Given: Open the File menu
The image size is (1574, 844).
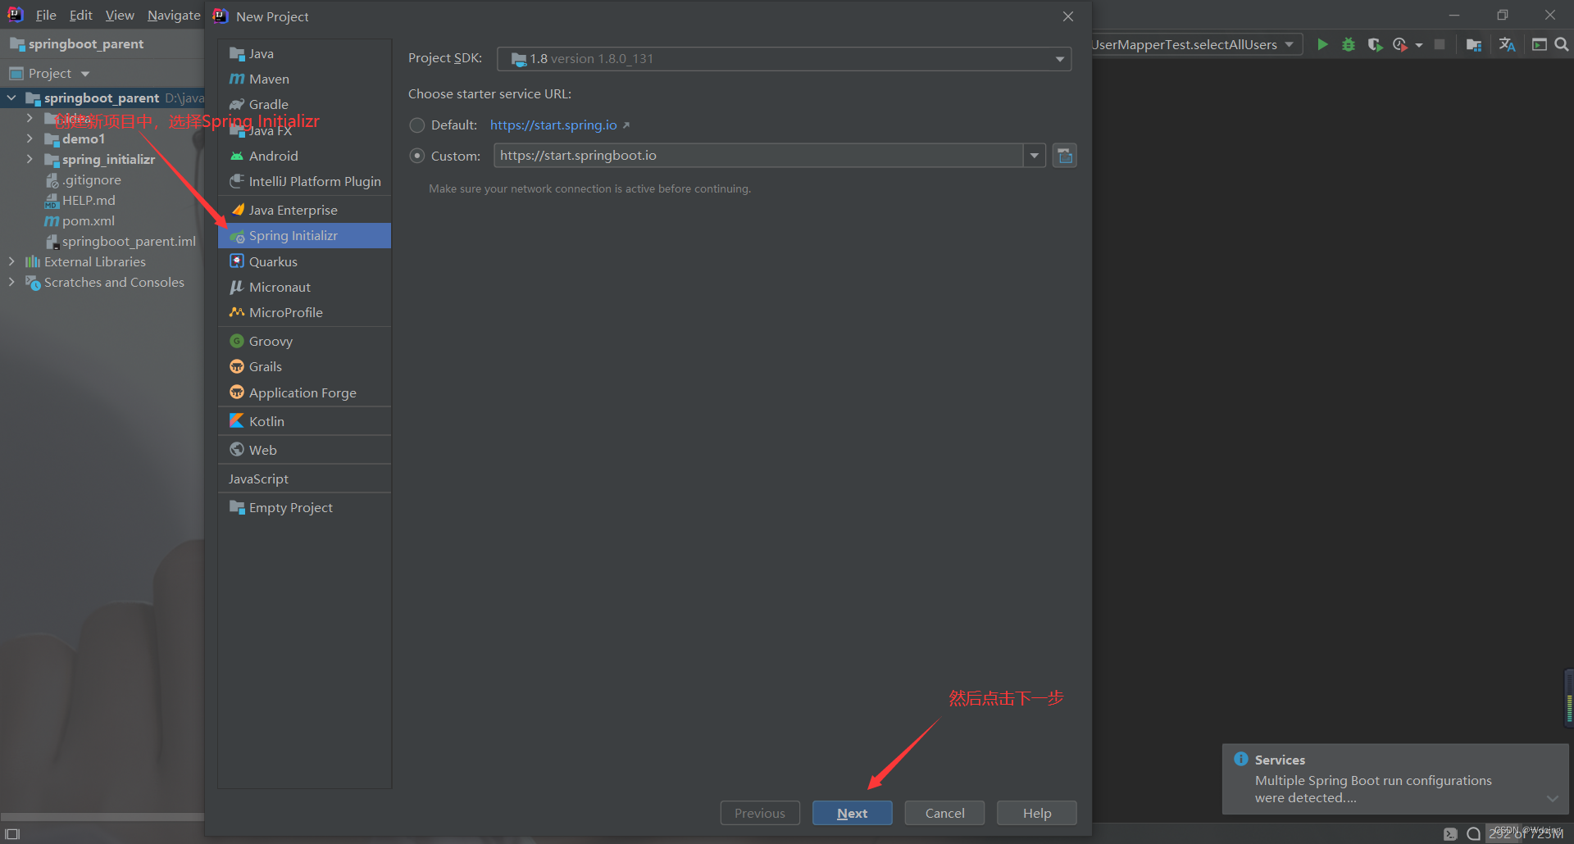Looking at the screenshot, I should click(x=46, y=15).
